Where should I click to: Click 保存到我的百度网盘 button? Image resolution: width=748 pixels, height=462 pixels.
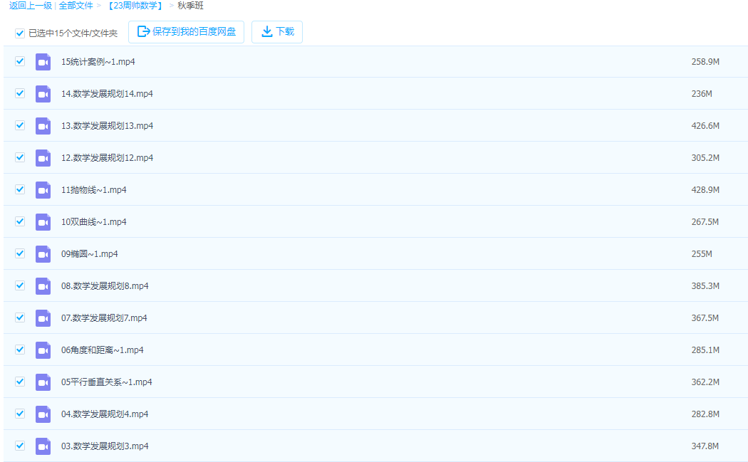[x=186, y=32]
